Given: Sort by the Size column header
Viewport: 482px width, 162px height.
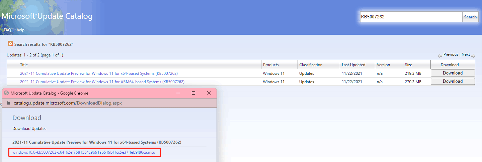Looking at the screenshot, I should (408, 65).
